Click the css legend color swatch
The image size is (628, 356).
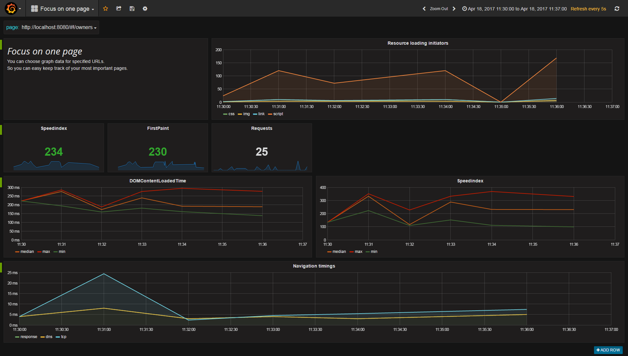(x=225, y=114)
